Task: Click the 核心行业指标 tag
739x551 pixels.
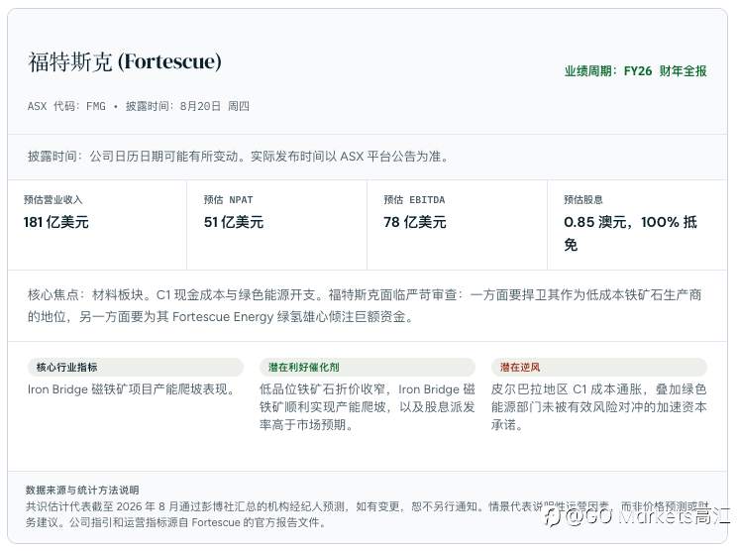Action: point(136,368)
